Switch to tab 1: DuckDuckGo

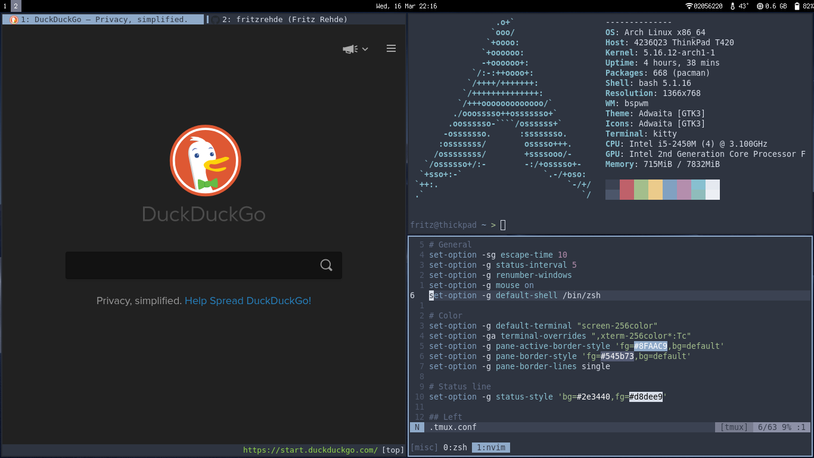pos(104,20)
